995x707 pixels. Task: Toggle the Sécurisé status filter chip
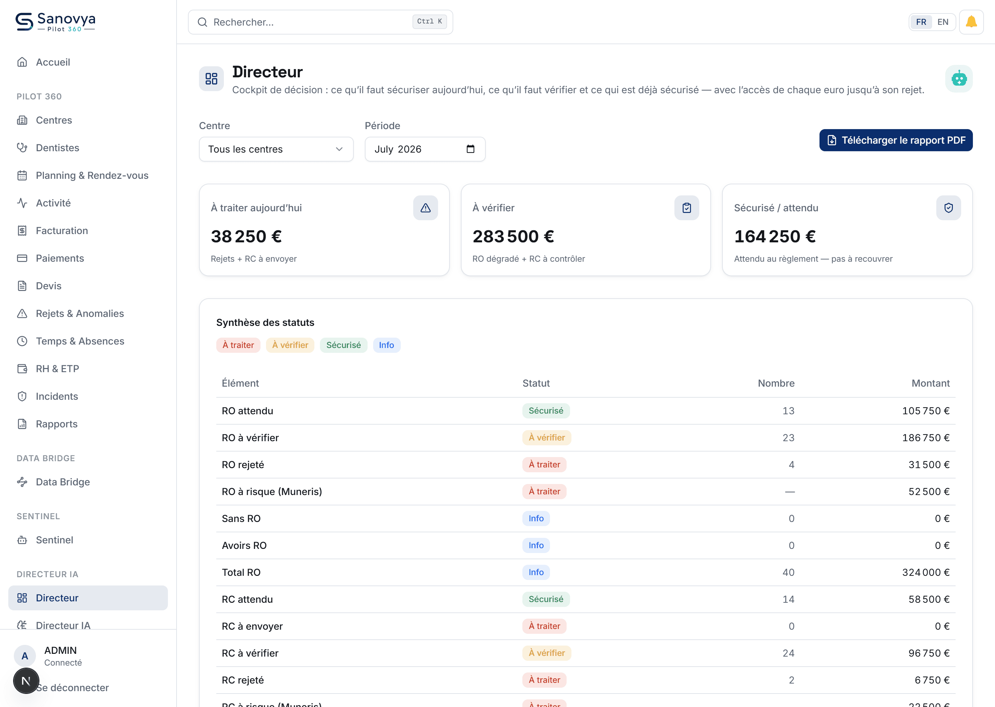point(344,345)
